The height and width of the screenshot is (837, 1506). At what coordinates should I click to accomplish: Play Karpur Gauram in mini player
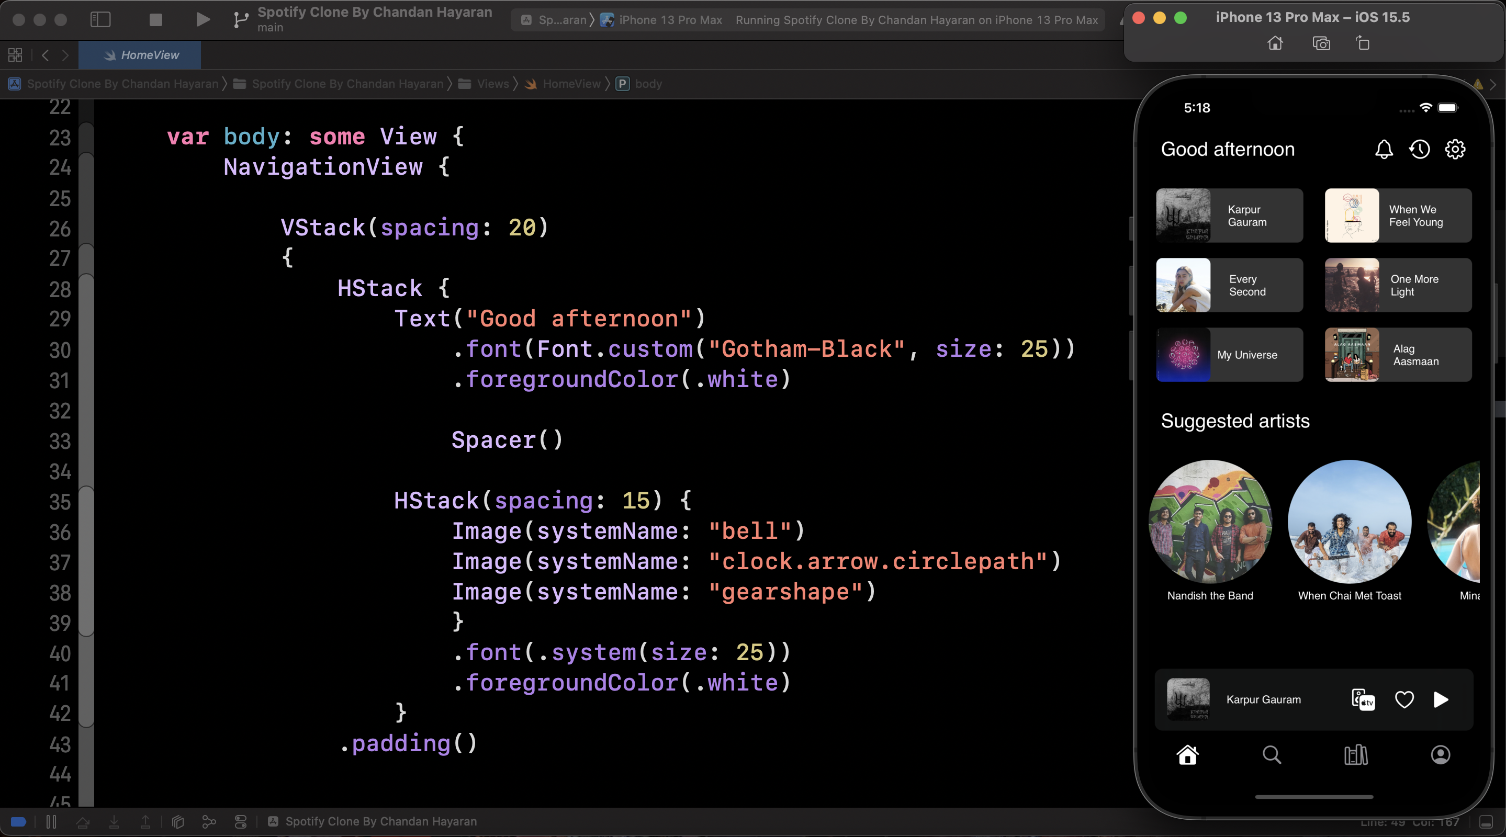[1441, 699]
